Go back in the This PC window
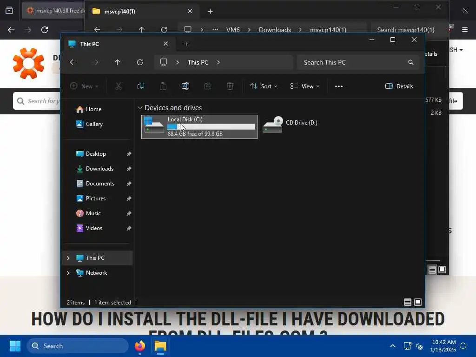The image size is (476, 357). pos(73,62)
